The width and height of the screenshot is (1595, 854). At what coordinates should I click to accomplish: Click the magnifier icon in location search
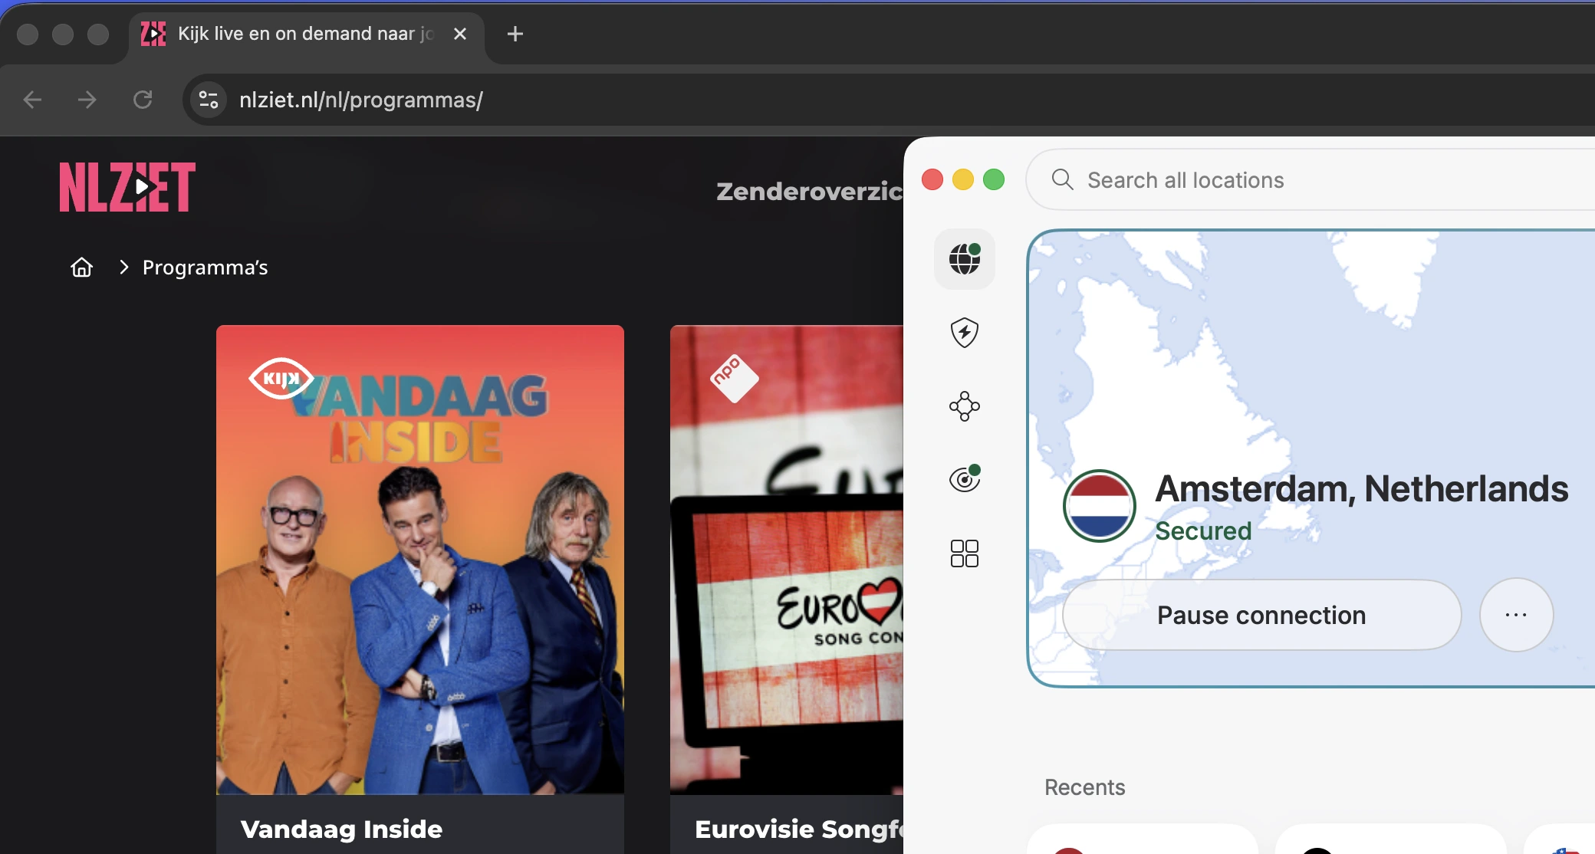[x=1062, y=179]
